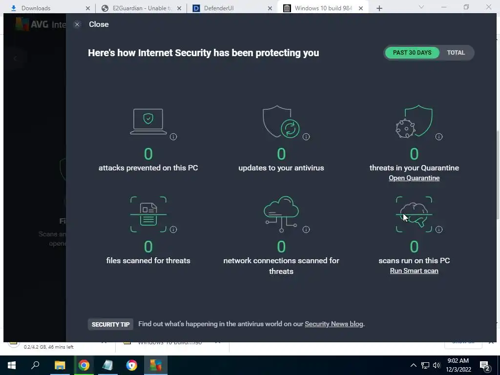
Task: Click the antivirus updates shield refresh icon
Action: (x=281, y=122)
